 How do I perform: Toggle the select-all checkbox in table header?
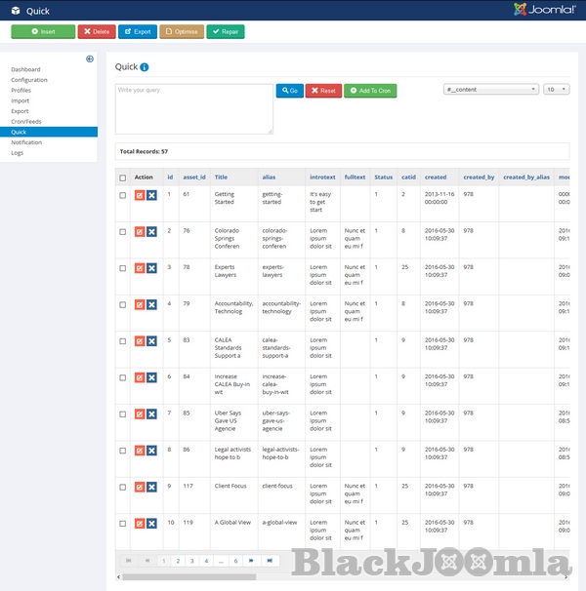122,177
